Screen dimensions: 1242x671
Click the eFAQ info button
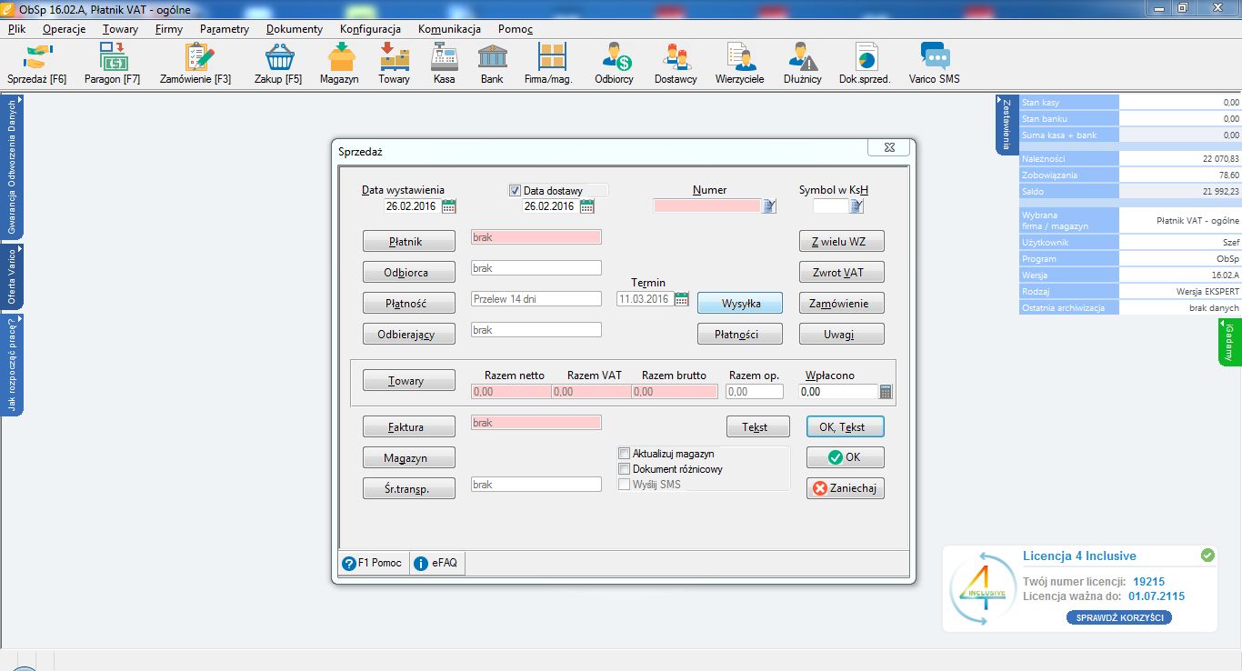437,563
